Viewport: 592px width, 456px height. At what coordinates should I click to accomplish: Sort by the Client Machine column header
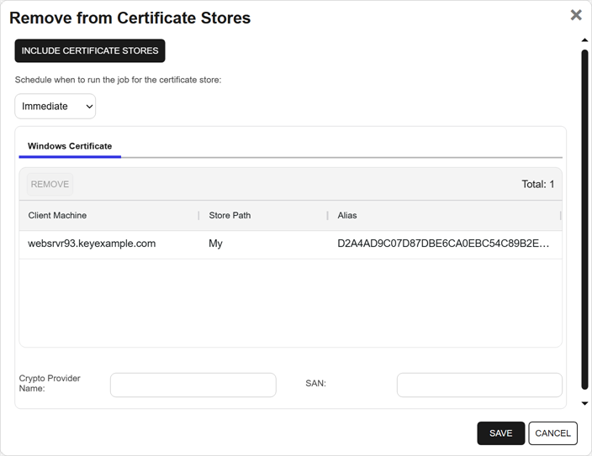tap(57, 216)
